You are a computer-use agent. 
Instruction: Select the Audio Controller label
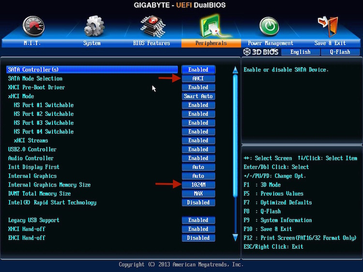[x=31, y=158]
